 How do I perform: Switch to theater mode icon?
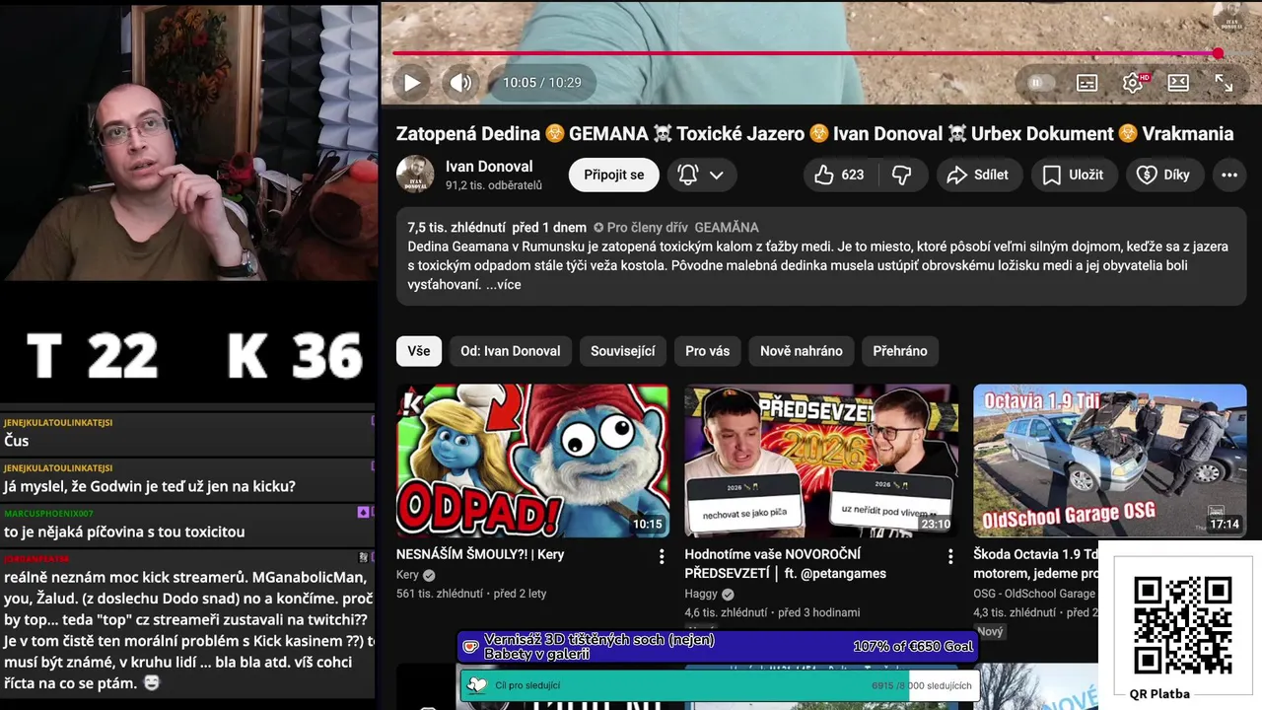(x=1178, y=83)
